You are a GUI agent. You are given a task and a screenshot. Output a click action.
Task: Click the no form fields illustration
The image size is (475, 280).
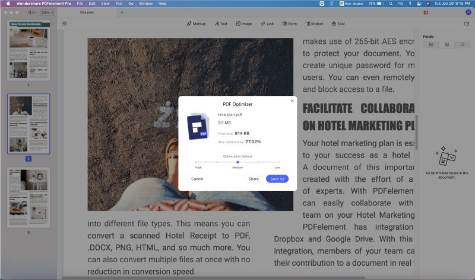point(446,156)
